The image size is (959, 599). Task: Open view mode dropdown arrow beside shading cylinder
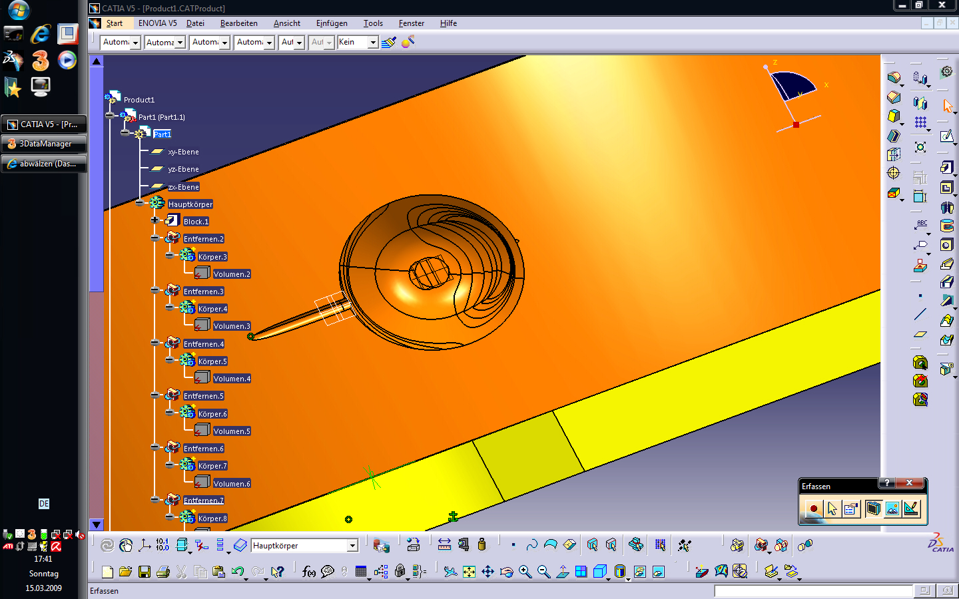[x=628, y=578]
